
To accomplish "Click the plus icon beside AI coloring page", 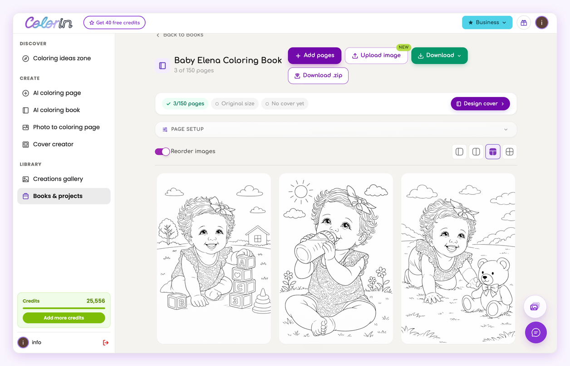I will tap(26, 93).
